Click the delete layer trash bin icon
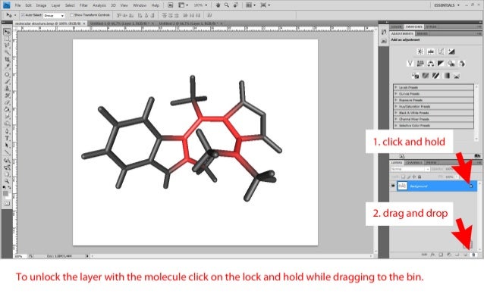 (x=473, y=255)
